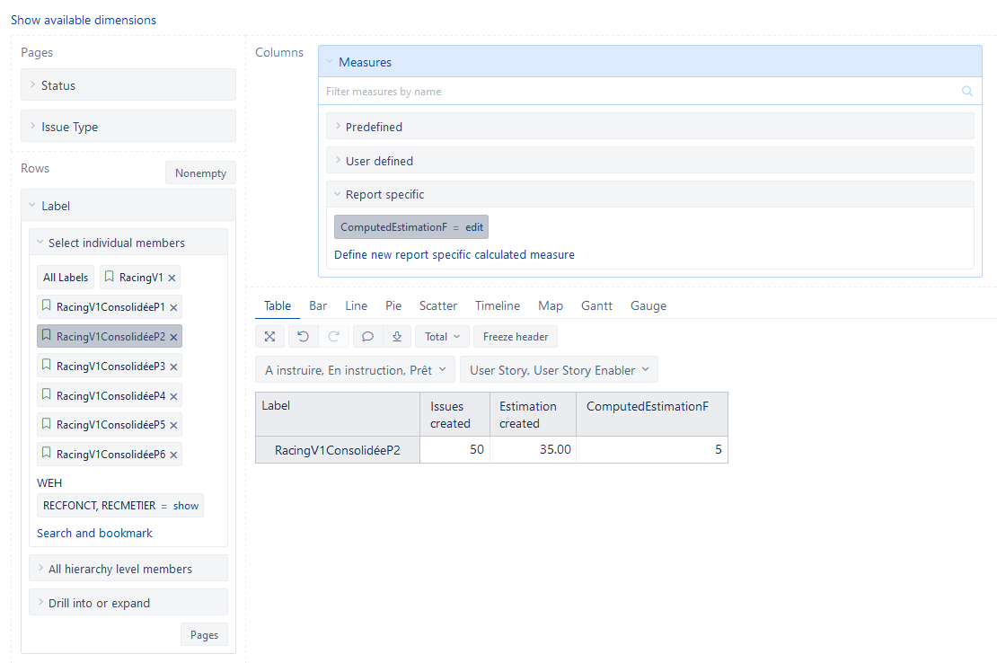Open the 'User Story, User Story Enabler' dropdown

[x=560, y=370]
